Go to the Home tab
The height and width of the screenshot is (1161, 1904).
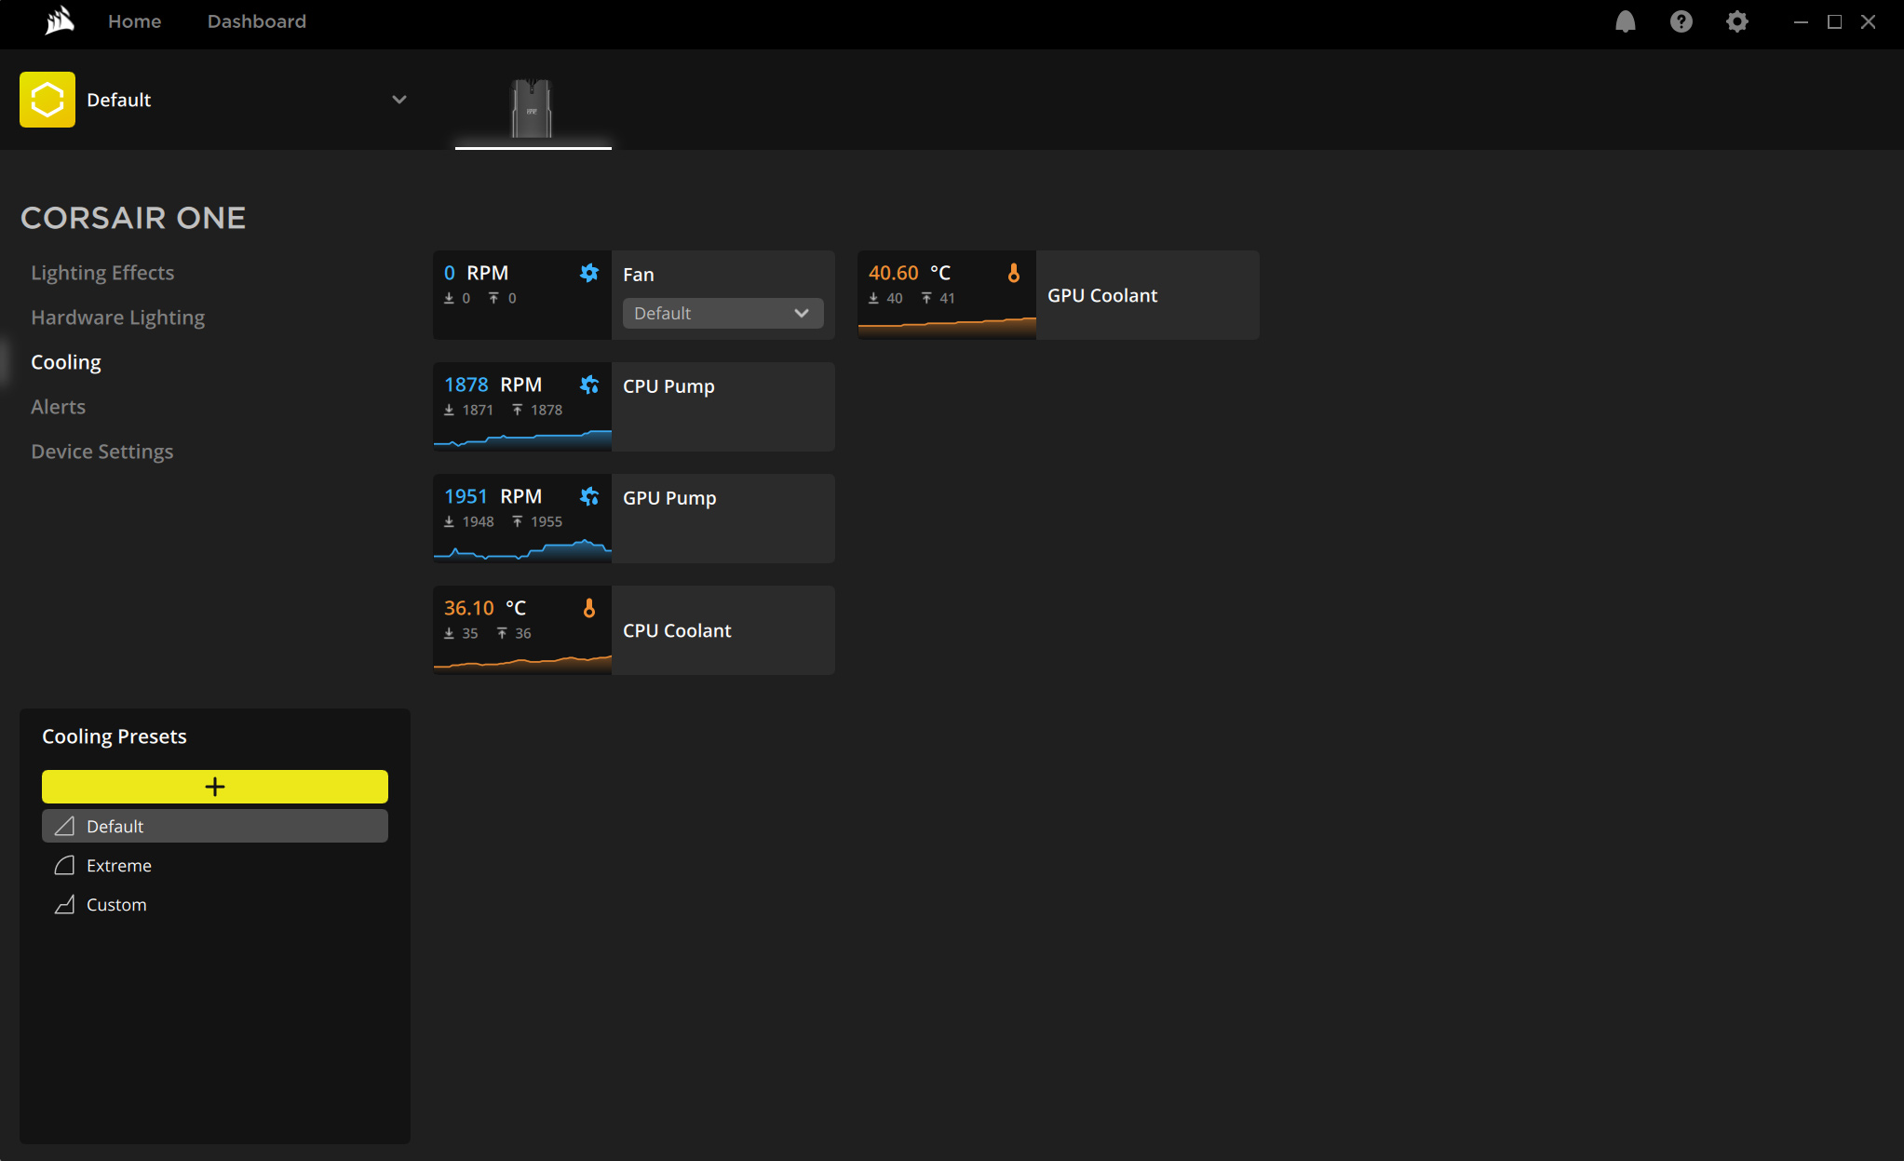[x=134, y=21]
